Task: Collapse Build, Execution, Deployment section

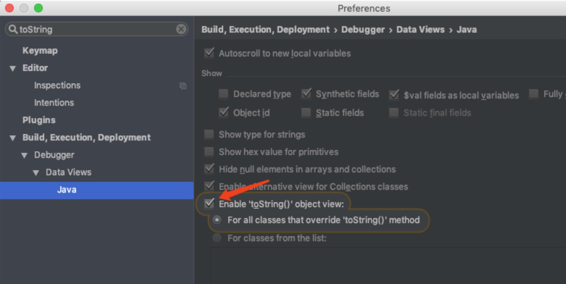Action: click(13, 138)
